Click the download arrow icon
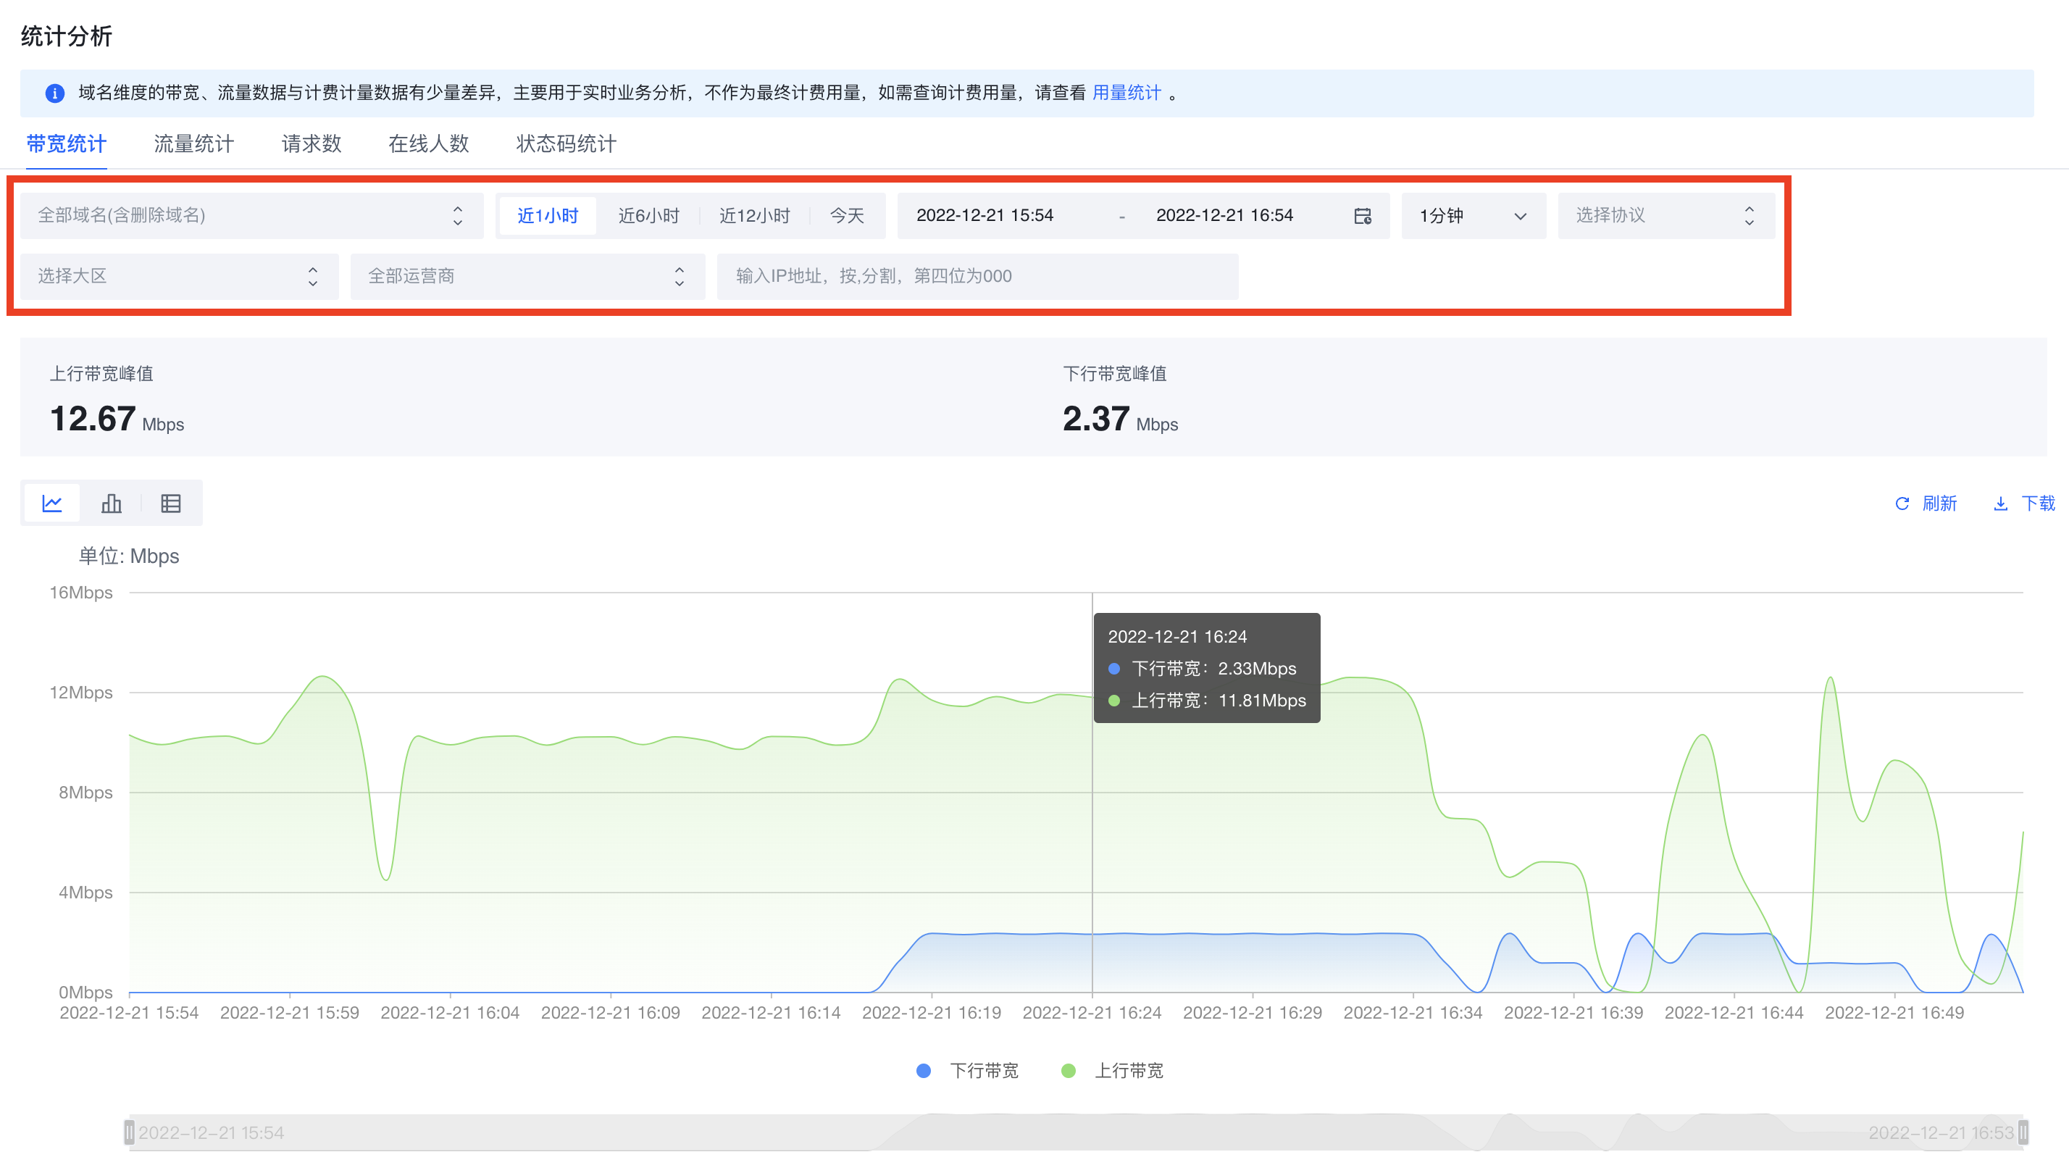This screenshot has width=2069, height=1165. [x=2001, y=504]
